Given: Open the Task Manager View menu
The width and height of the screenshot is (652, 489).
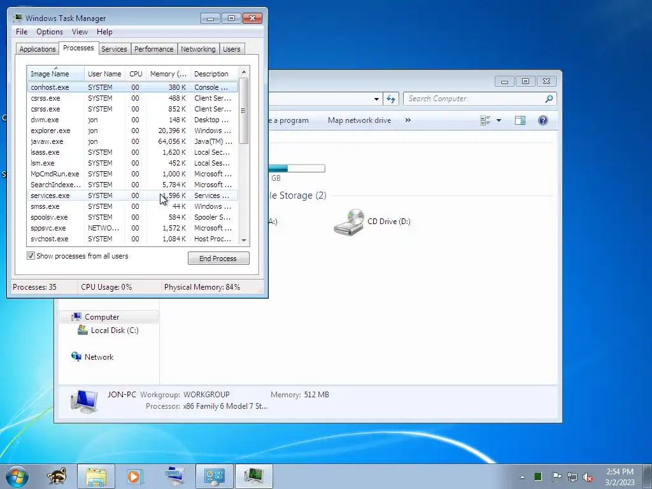Looking at the screenshot, I should coord(80,32).
